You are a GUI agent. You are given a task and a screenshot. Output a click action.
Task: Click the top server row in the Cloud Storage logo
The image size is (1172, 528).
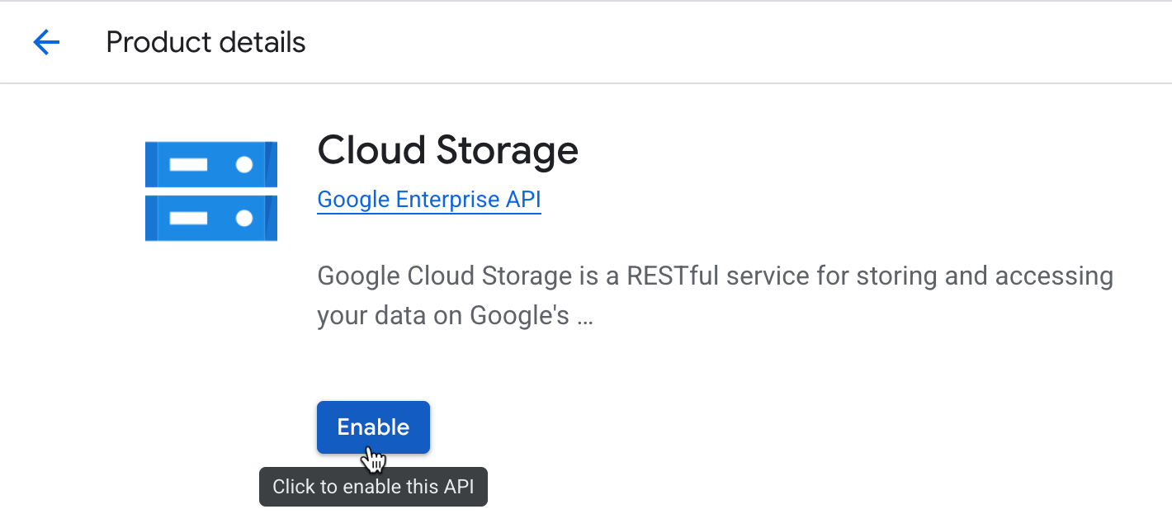pos(210,163)
